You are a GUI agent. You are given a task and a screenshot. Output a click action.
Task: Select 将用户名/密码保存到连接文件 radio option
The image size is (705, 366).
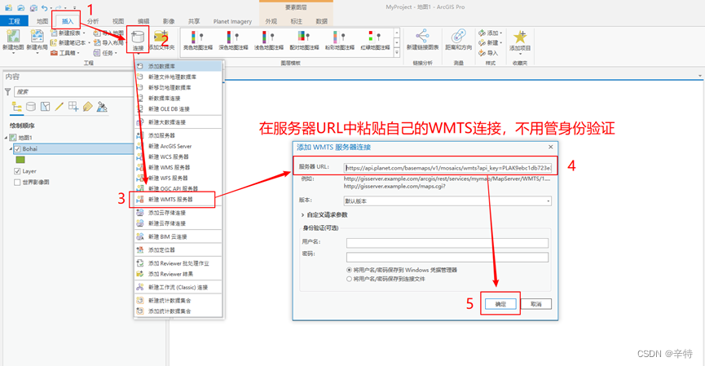click(349, 279)
